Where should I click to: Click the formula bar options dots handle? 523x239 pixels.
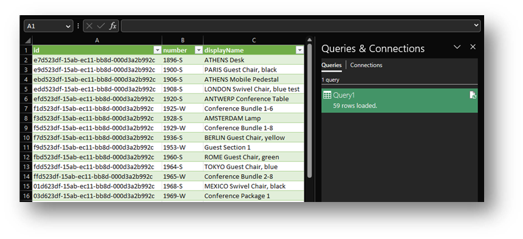(78, 26)
